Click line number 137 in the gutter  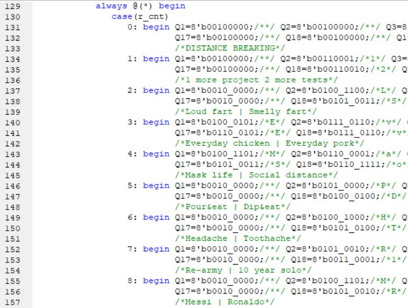[13, 91]
